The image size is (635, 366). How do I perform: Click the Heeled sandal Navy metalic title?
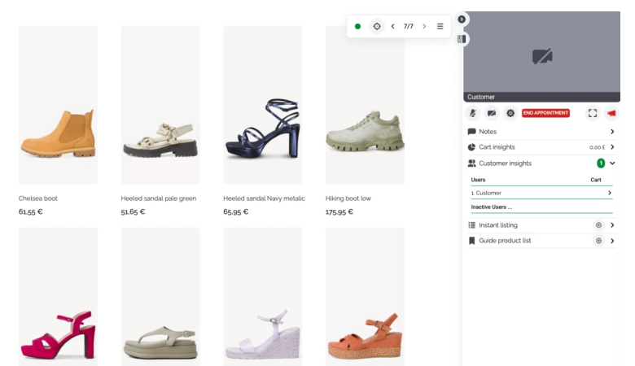[264, 198]
